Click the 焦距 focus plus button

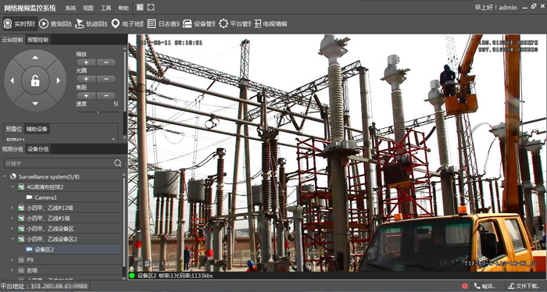click(86, 95)
